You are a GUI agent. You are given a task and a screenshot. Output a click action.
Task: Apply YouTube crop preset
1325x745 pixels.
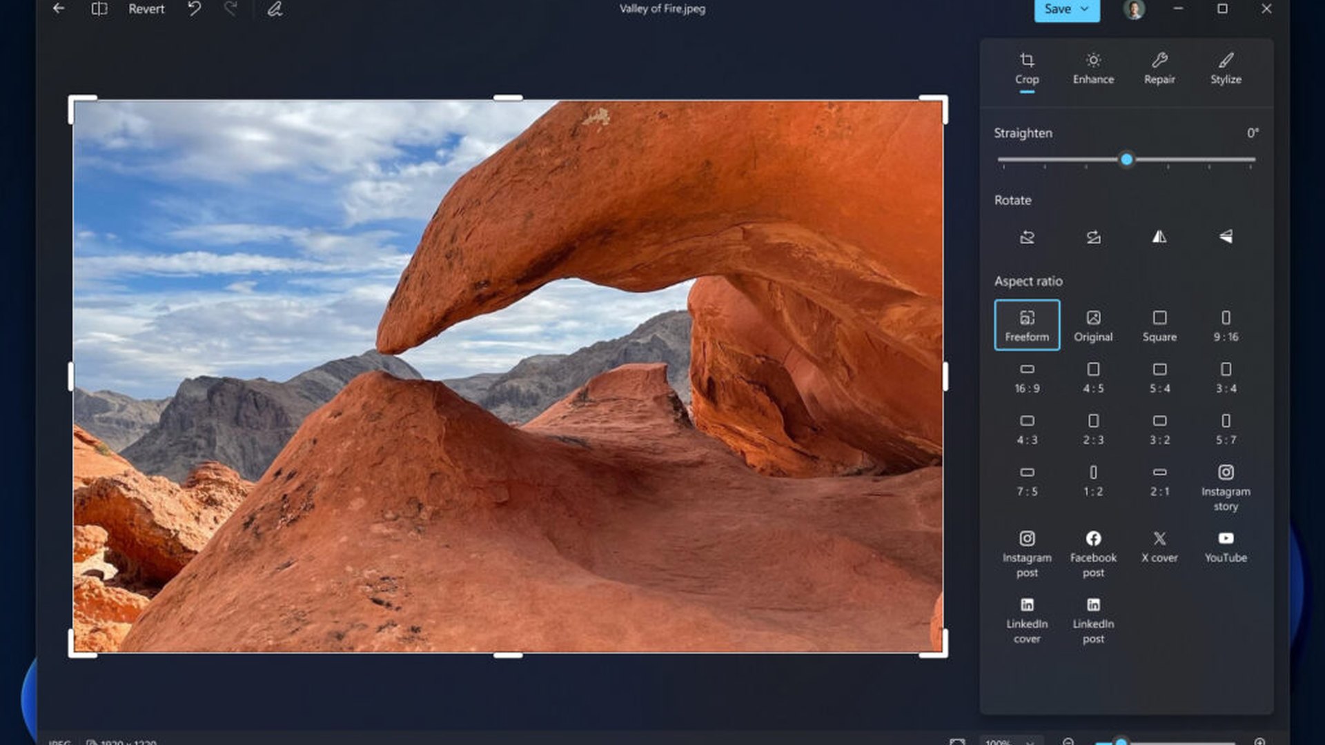click(1226, 547)
